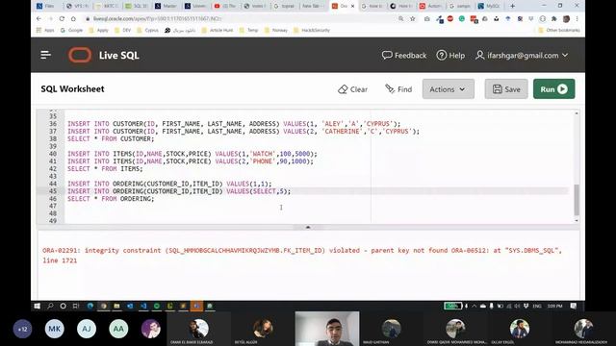Switch to the YouTube browser tab
Screen dimensions: 616x346
coord(225,6)
